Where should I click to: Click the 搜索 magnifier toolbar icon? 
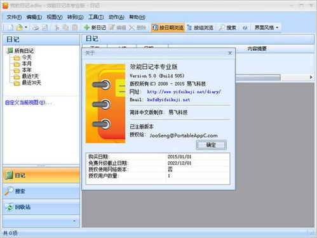coord(227,27)
